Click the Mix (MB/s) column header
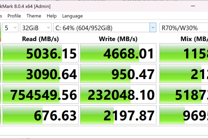Screen dimensions: 208x139 click(x=194, y=39)
